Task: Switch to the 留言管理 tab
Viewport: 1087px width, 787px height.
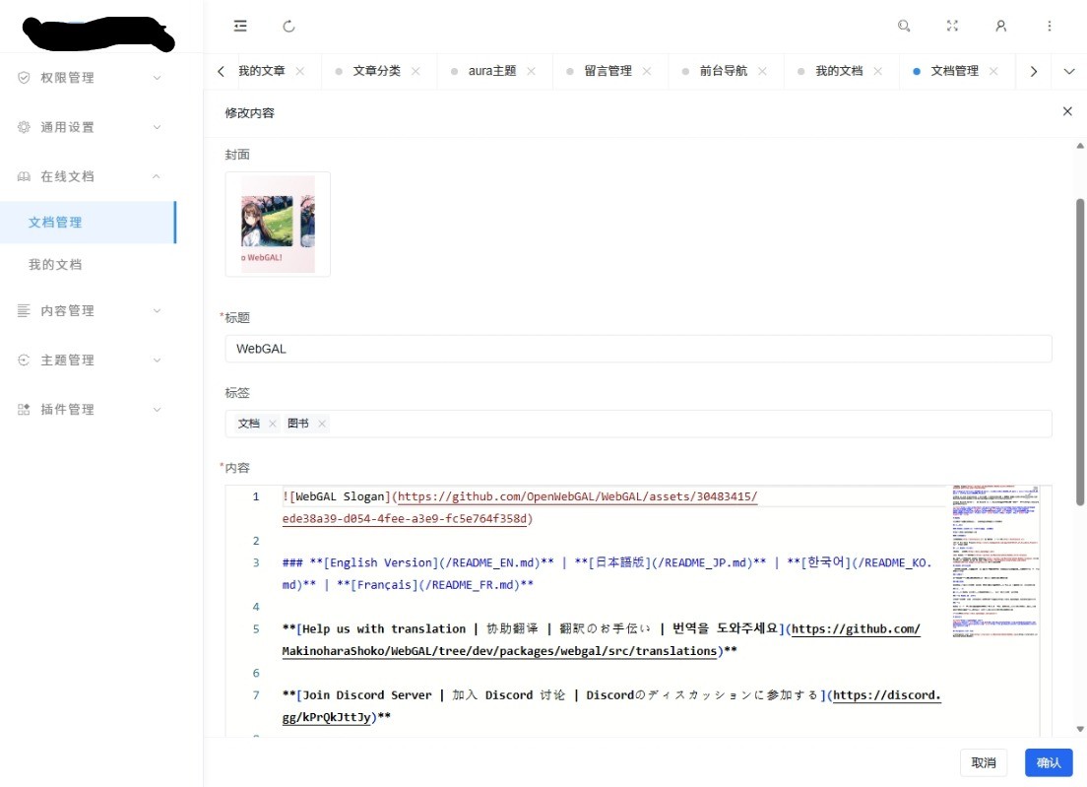Action: click(x=607, y=71)
